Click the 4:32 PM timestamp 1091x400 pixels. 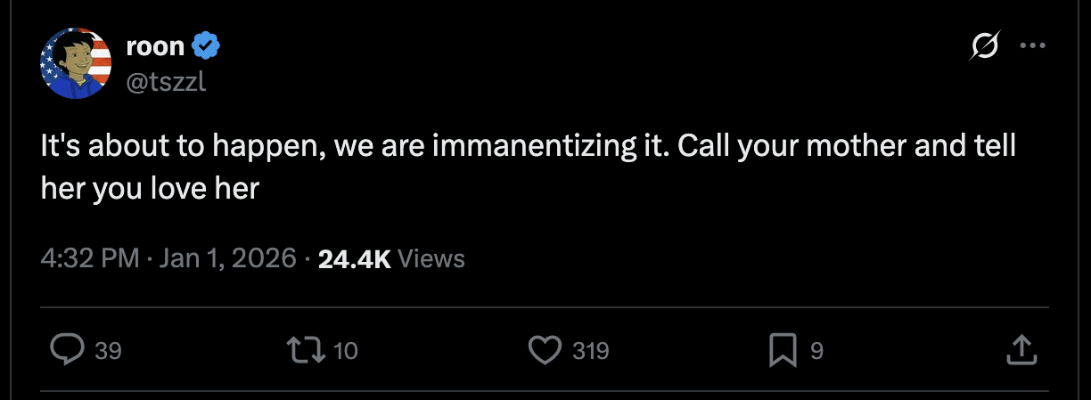point(90,258)
